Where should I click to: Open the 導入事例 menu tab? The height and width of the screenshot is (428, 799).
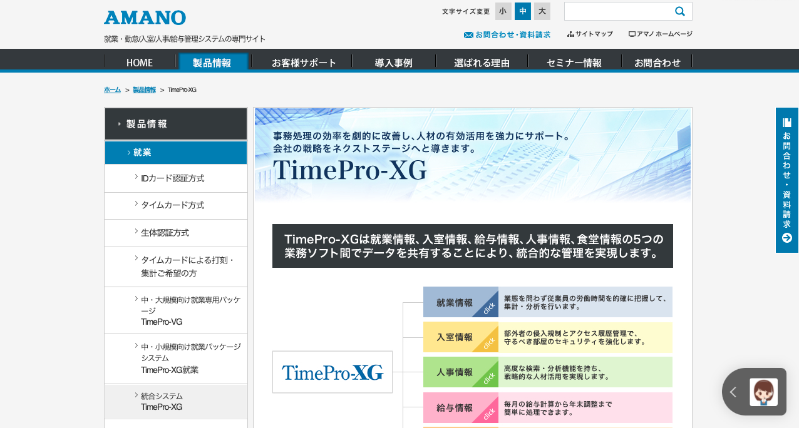(394, 62)
